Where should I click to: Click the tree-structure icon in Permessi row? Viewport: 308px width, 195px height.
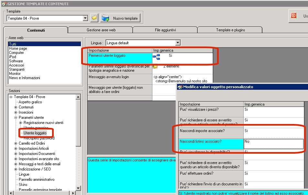point(156,57)
